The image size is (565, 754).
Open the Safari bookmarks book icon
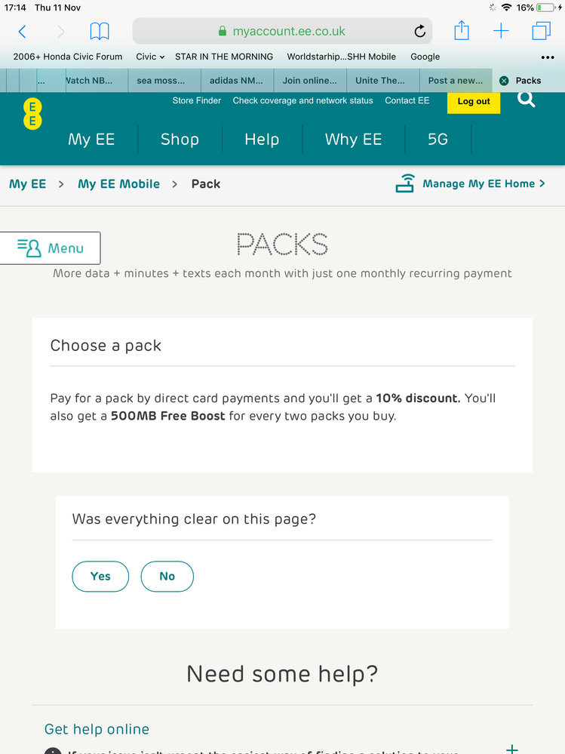pos(100,32)
